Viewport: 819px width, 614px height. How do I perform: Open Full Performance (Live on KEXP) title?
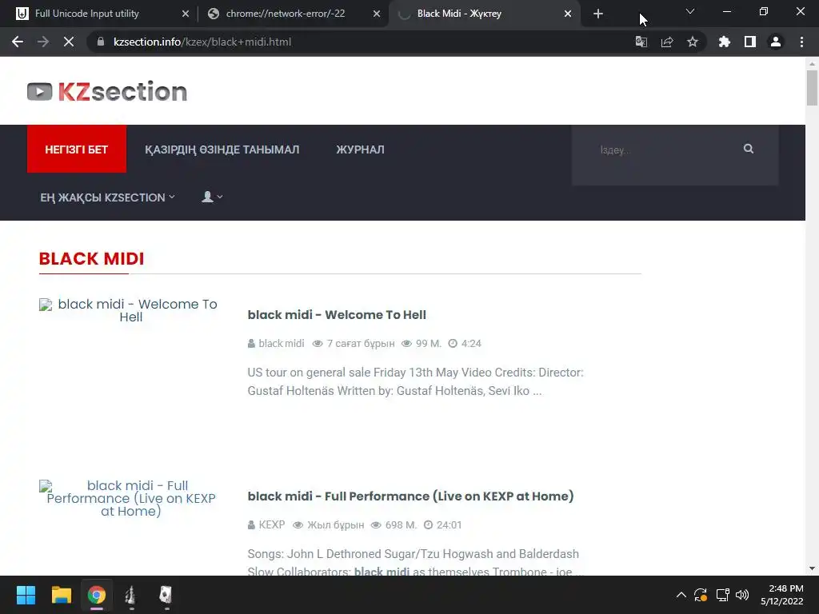(x=410, y=496)
